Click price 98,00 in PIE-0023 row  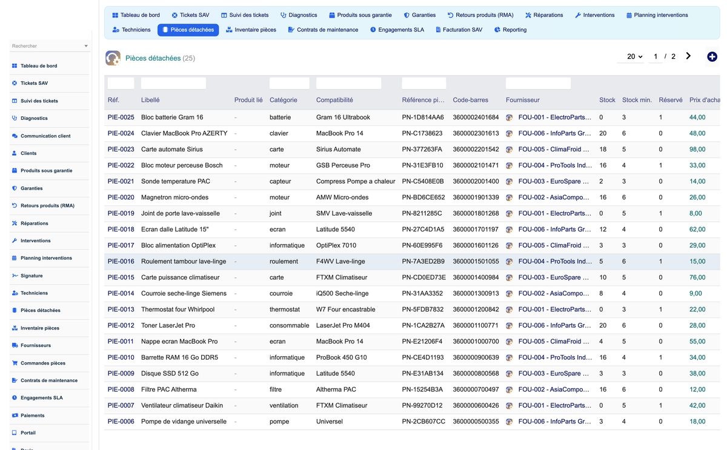(x=697, y=149)
